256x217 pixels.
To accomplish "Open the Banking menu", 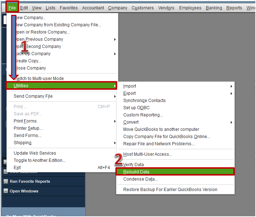I will pos(214,8).
